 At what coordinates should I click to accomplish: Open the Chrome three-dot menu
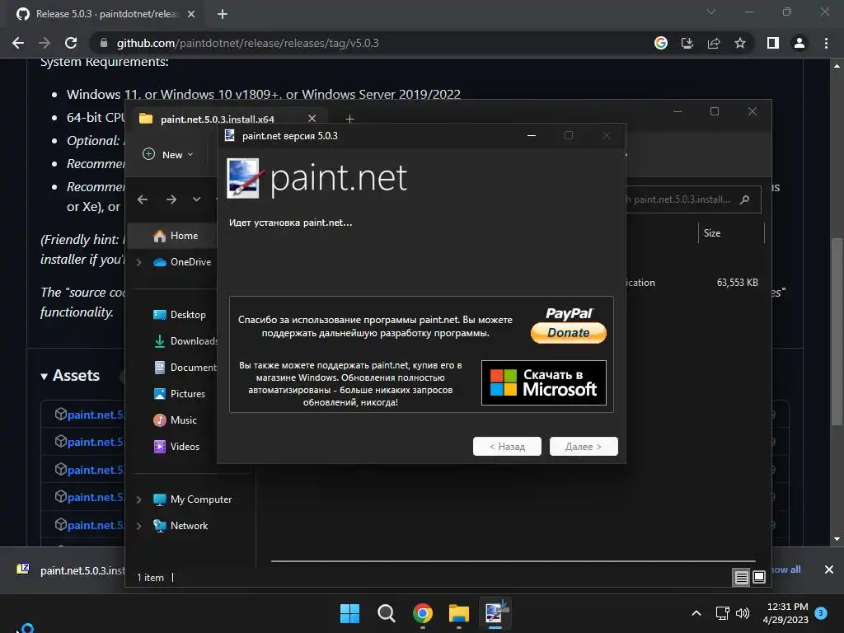[826, 43]
